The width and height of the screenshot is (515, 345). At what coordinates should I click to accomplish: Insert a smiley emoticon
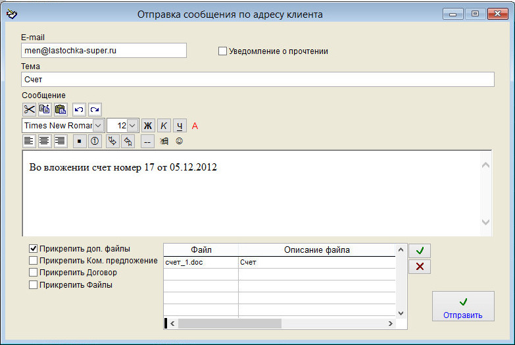point(179,141)
